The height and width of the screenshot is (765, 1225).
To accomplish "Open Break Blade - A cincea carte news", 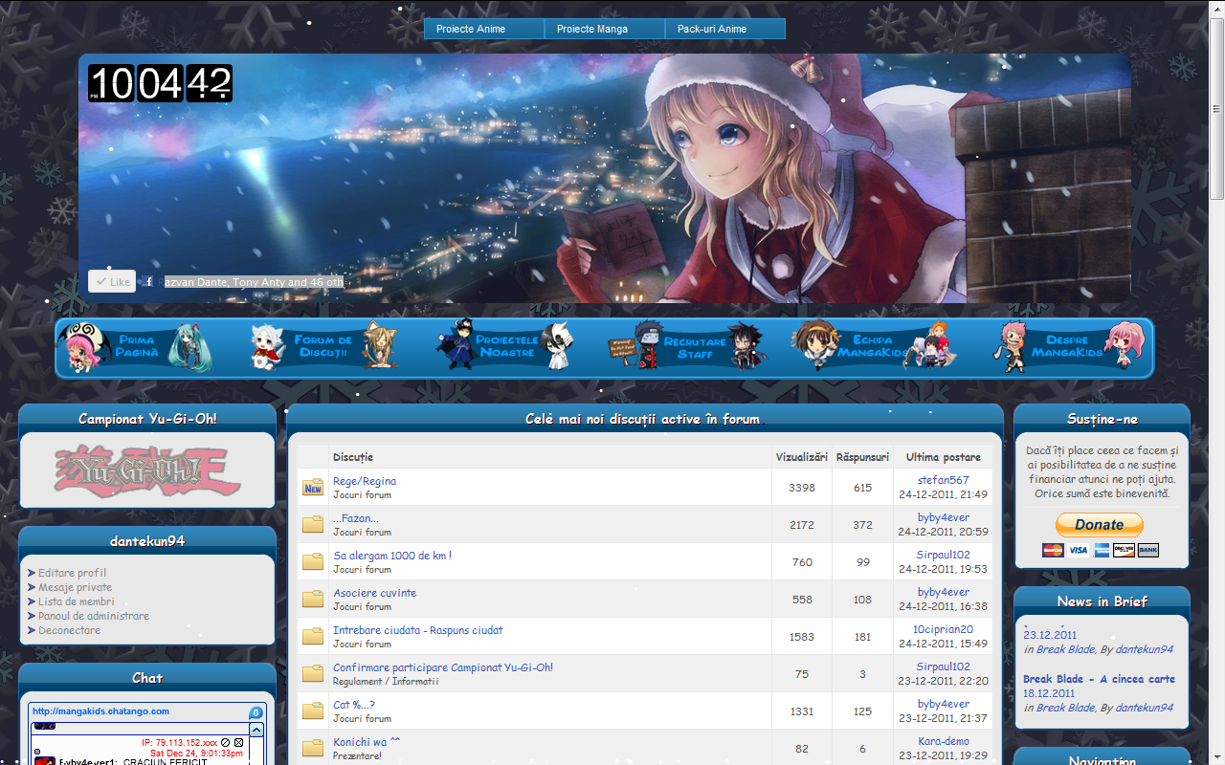I will [1099, 679].
